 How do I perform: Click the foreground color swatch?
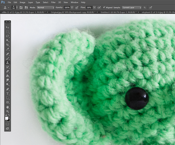coord(7,118)
